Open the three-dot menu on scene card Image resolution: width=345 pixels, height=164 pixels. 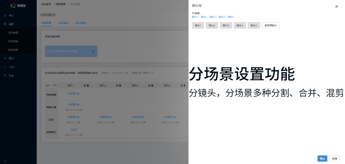(93, 51)
